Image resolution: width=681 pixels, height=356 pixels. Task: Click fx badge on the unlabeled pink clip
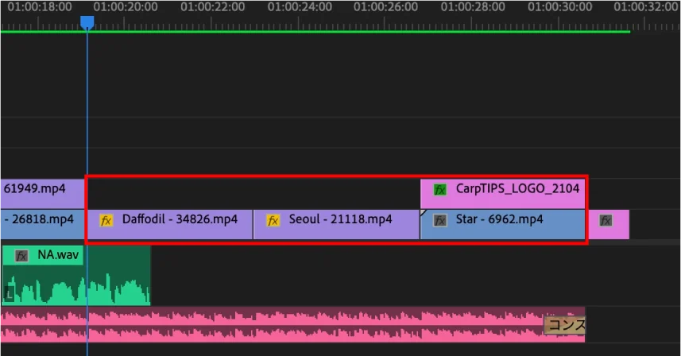(x=606, y=221)
